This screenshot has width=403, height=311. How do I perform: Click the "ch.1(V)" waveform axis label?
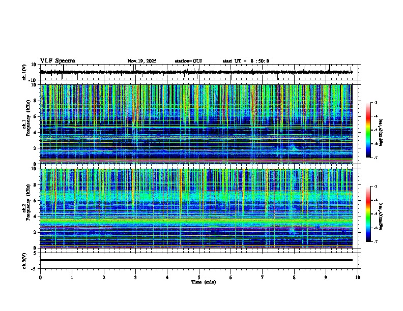(24, 72)
